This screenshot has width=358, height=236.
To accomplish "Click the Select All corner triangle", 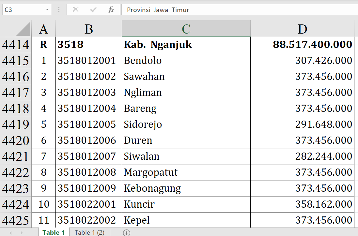I will tap(23, 29).
